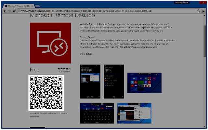Click the http://aka.ms/rdwinphonehelp address text
Viewport: 208px width, 130px height.
tap(142, 47)
